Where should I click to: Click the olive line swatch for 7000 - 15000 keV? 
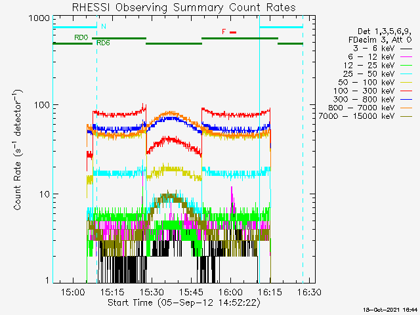(x=406, y=116)
